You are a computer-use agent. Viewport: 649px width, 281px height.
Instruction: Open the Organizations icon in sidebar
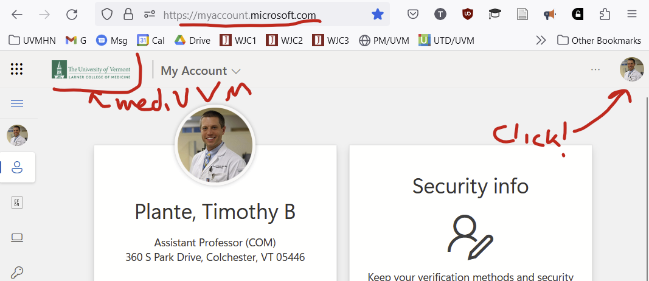(17, 203)
